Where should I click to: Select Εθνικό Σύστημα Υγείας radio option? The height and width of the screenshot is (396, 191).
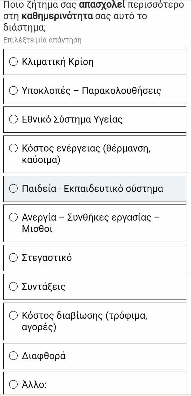13,119
